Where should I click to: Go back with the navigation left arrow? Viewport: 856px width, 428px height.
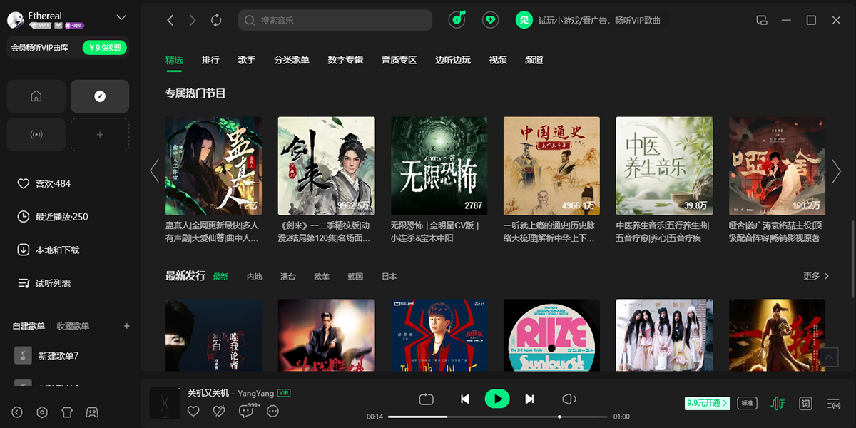tap(170, 20)
